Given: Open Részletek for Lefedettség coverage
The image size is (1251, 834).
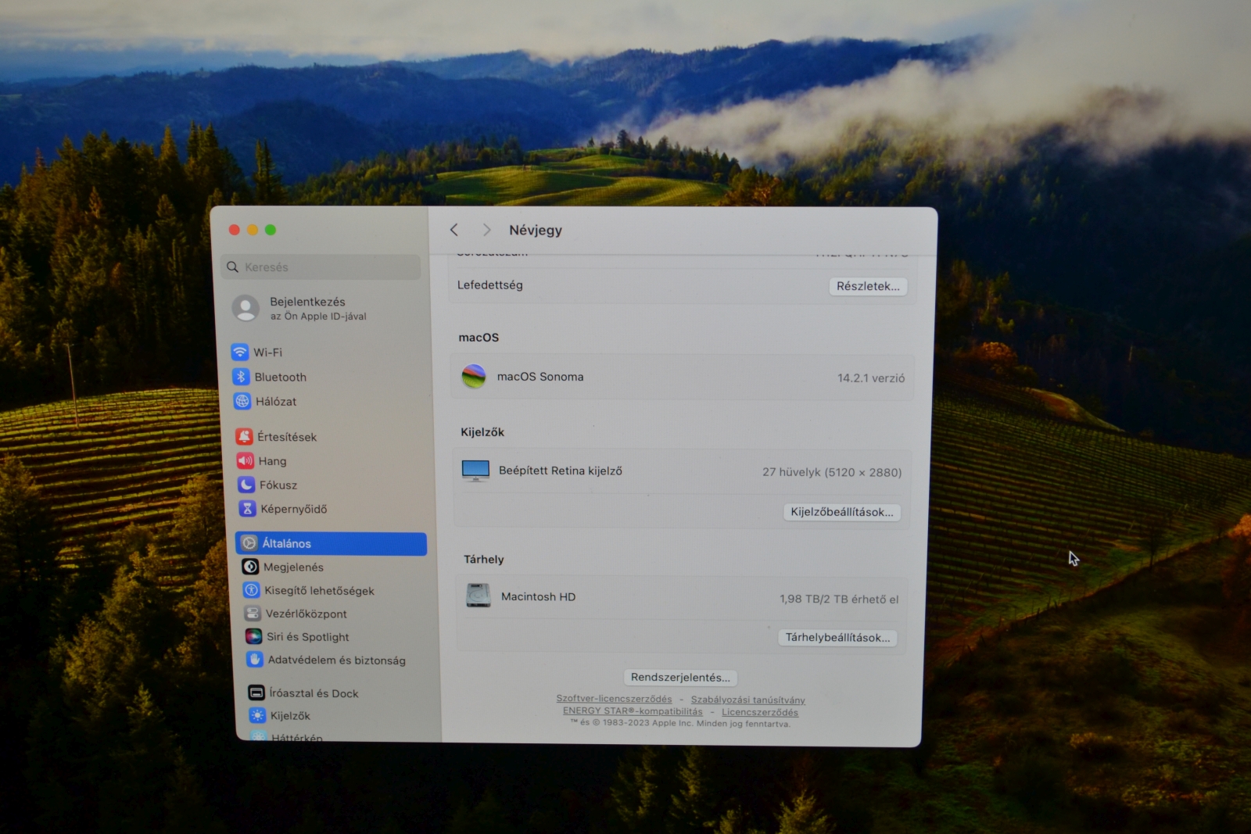Looking at the screenshot, I should 868,286.
